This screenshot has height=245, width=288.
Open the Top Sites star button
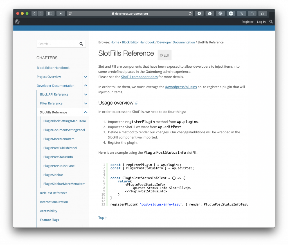61,14
